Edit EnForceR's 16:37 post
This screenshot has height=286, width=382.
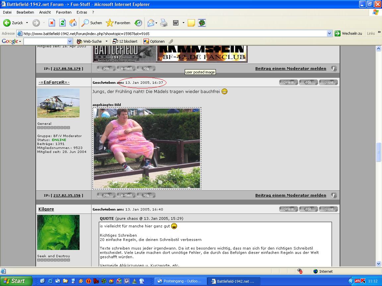point(308,82)
